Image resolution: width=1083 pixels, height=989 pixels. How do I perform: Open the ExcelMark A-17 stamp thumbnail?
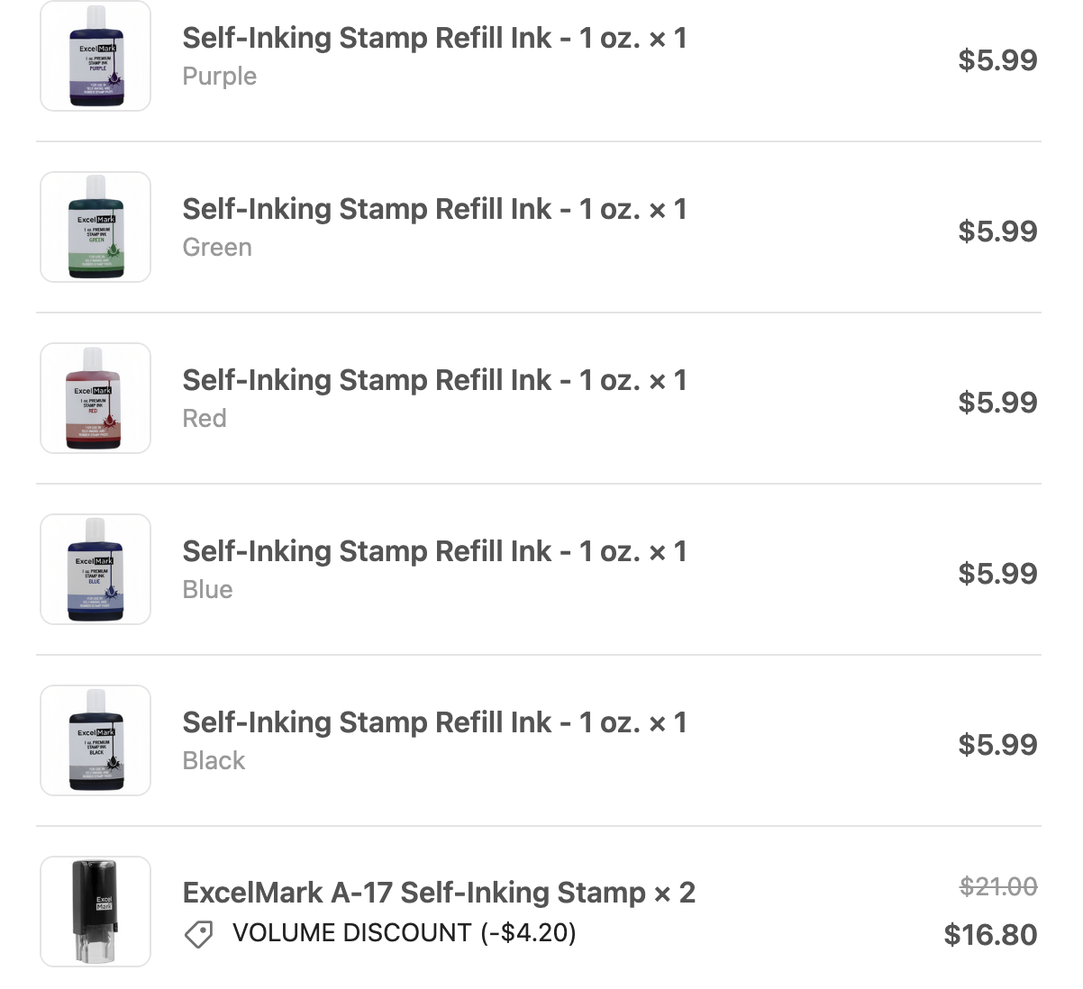tap(96, 912)
